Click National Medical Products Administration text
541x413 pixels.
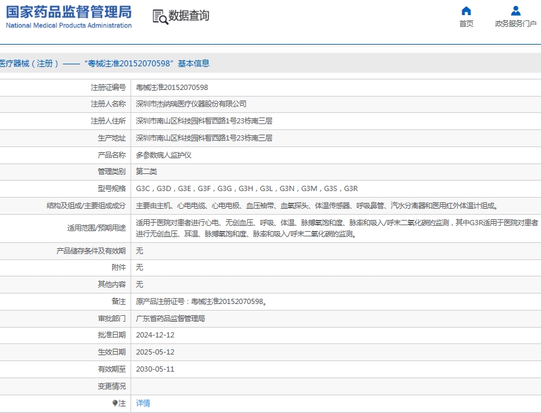click(x=69, y=26)
